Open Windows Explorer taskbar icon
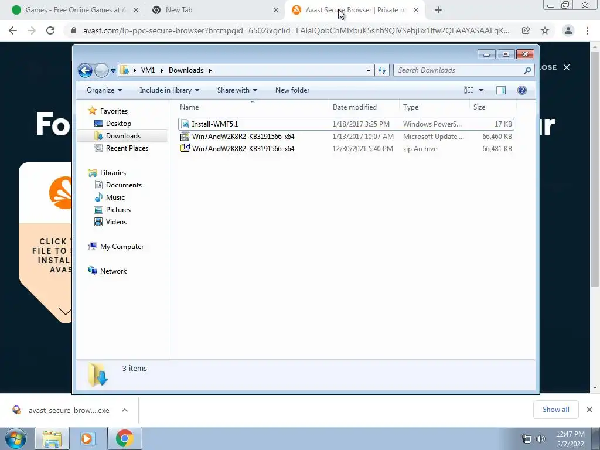The height and width of the screenshot is (450, 600). tap(52, 438)
